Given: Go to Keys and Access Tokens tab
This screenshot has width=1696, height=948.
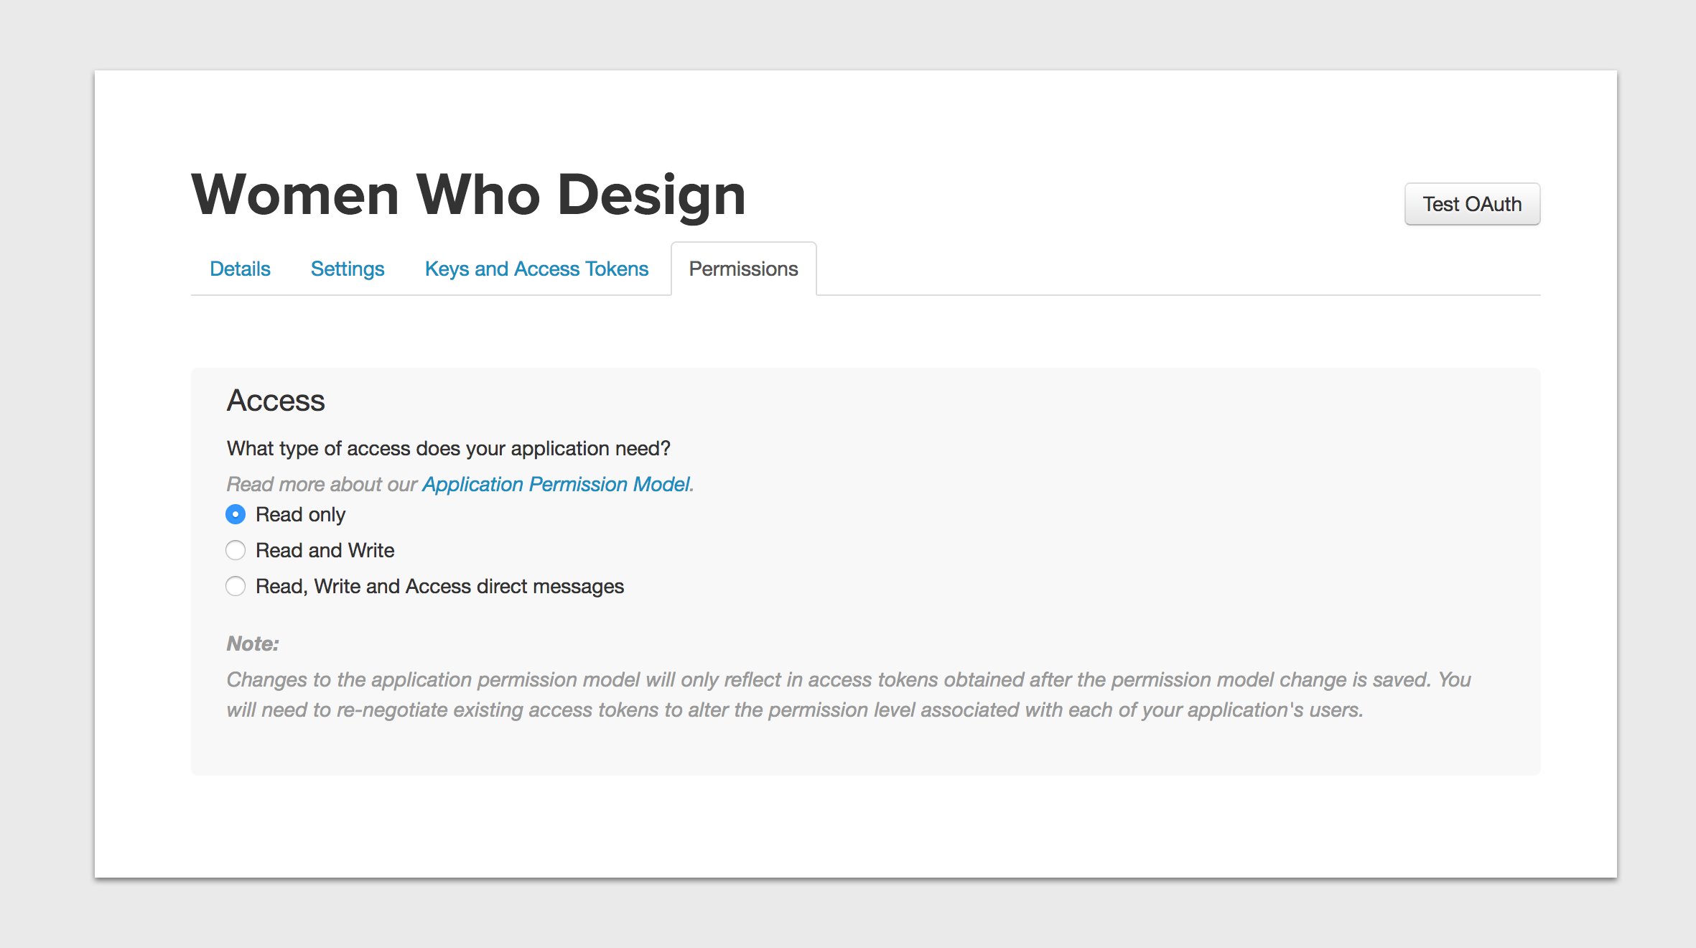Looking at the screenshot, I should coord(536,269).
